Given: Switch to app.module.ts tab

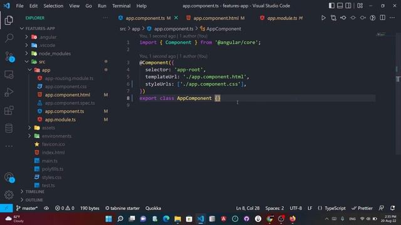Looking at the screenshot, I should (x=281, y=18).
